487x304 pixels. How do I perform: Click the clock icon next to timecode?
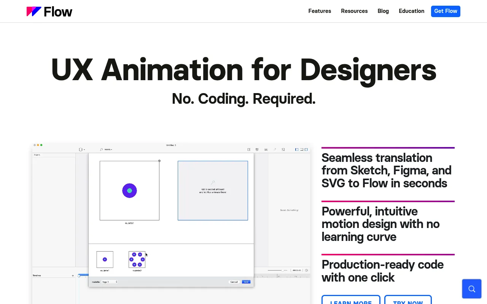(306, 270)
